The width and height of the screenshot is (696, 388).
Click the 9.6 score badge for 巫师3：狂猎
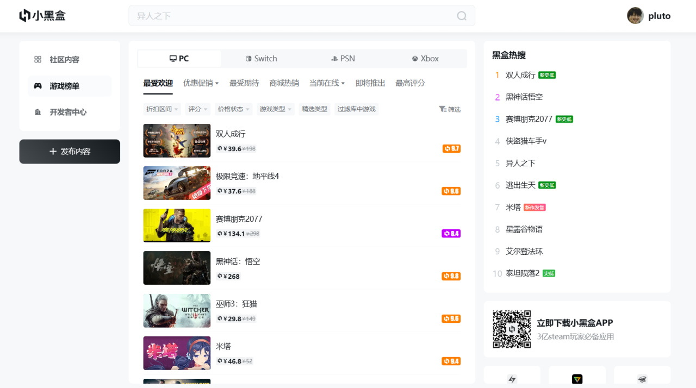point(451,318)
